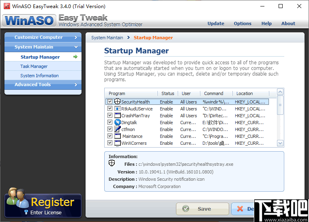Image resolution: width=309 pixels, height=222 pixels.
Task: Click the SecurityHealth shield icon in list
Action: (x=117, y=102)
